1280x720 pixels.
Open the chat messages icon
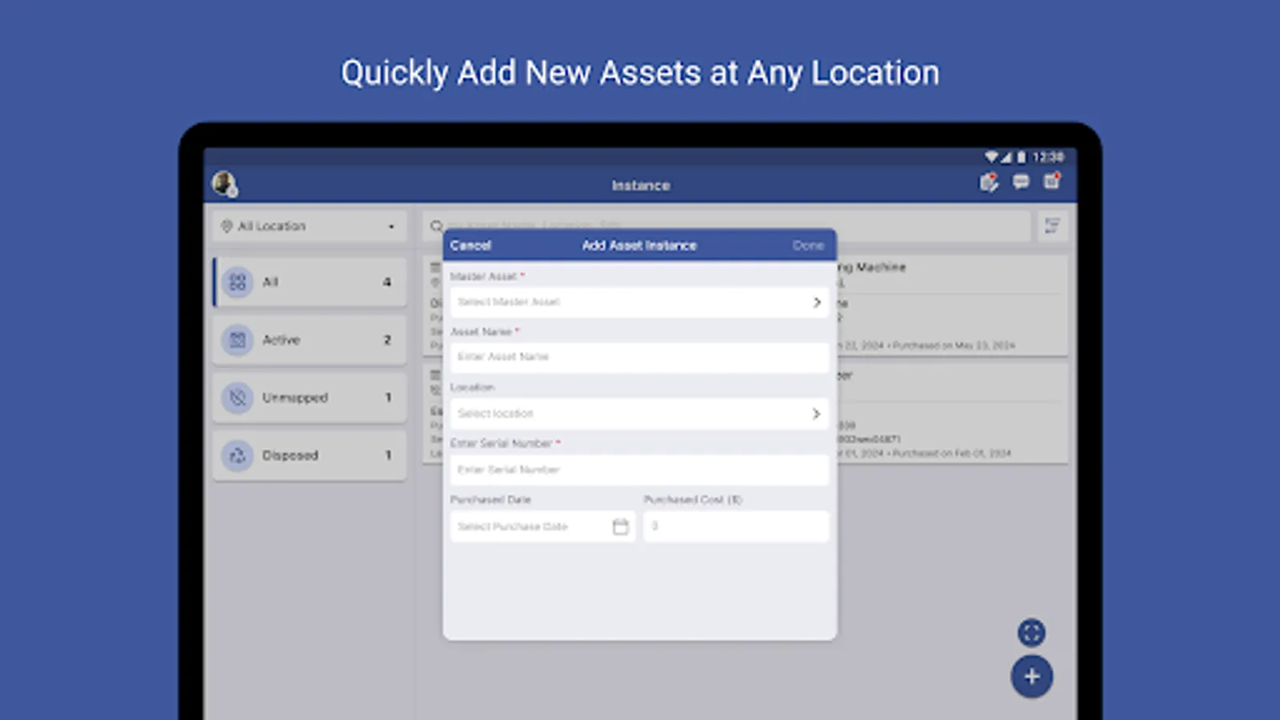(x=1021, y=182)
